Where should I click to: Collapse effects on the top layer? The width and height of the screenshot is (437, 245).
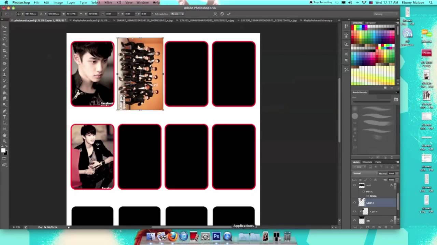395,185
